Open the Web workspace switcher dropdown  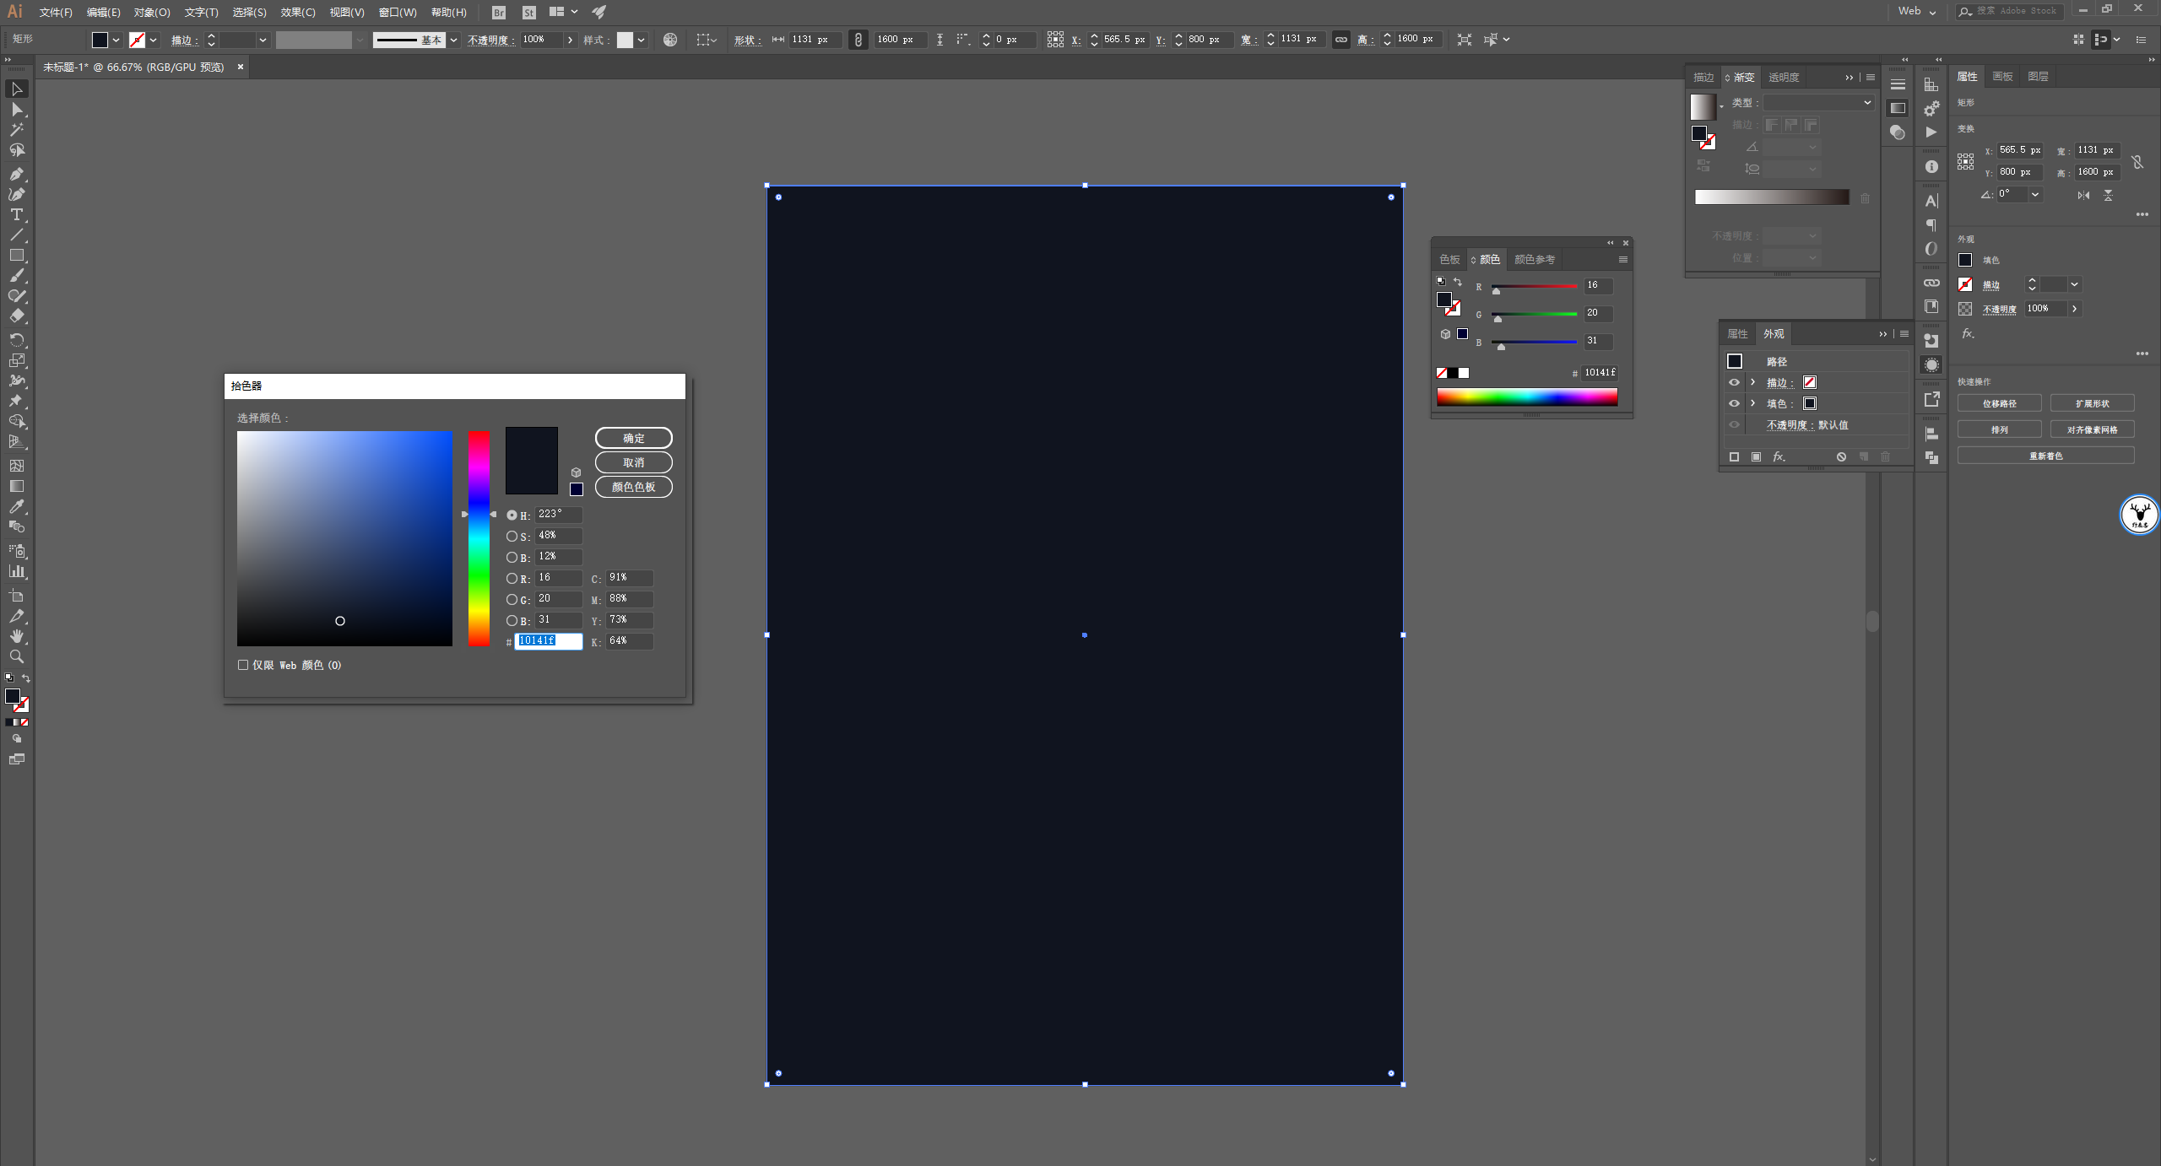1918,11
